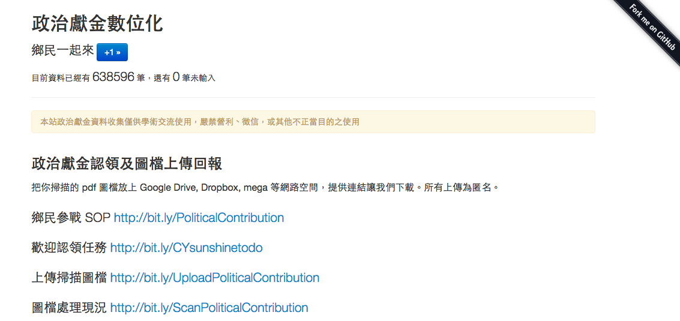Click the 鄉民一起來 subtitle text
The width and height of the screenshot is (680, 321).
[x=62, y=51]
